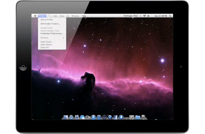Viewport: 205px width, 134px height.
Task: Open the Edit menu
Action: pos(55,16)
